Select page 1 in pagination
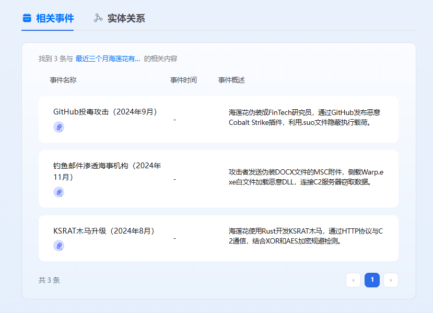The width and height of the screenshot is (433, 313). [372, 280]
